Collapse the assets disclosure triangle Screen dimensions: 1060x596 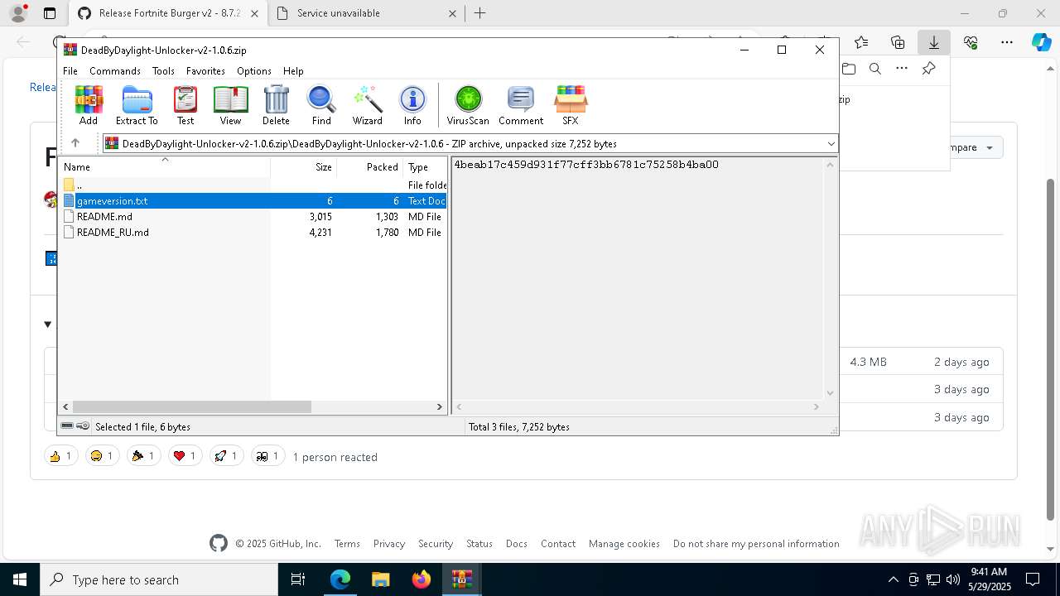click(47, 324)
